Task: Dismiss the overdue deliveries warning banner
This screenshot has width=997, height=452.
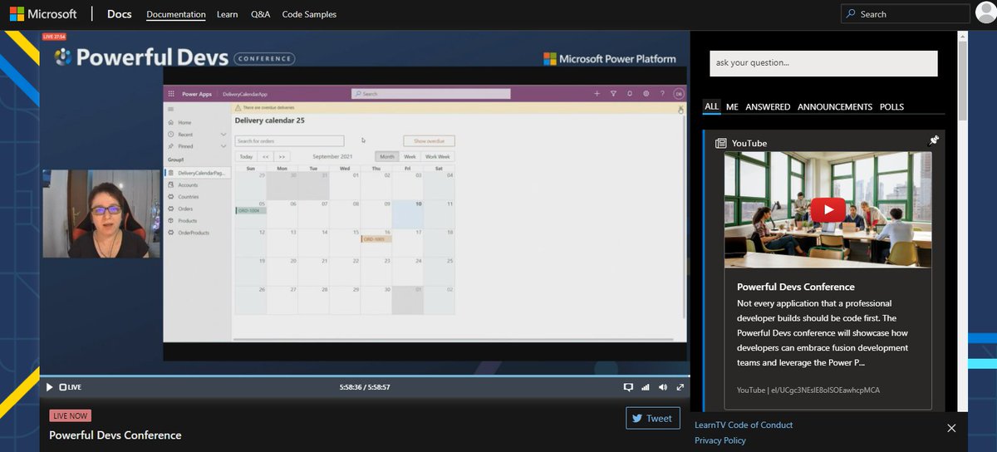Action: (680, 108)
